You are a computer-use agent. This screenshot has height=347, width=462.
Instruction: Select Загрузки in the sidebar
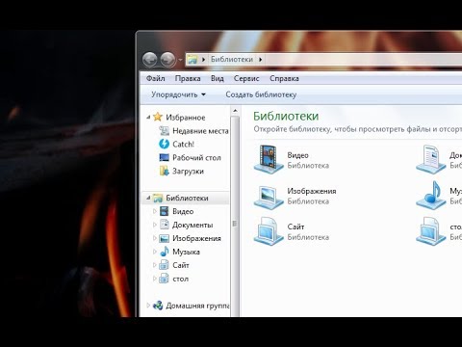click(188, 172)
